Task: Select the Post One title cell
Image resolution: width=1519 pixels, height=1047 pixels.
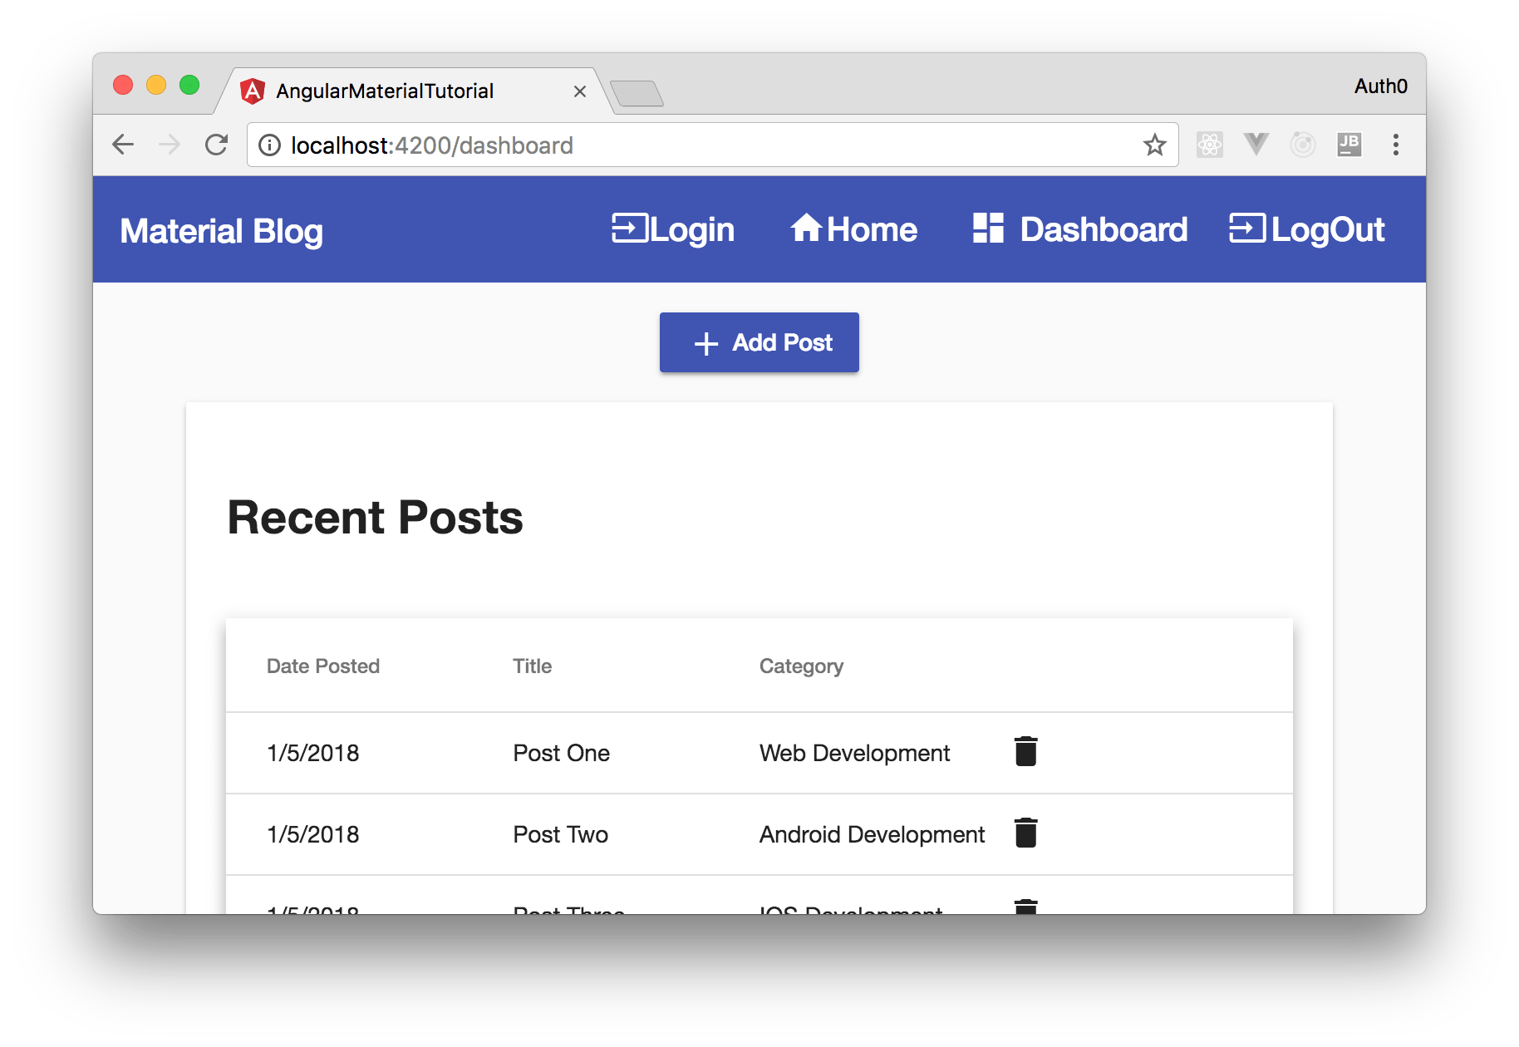Action: point(561,753)
